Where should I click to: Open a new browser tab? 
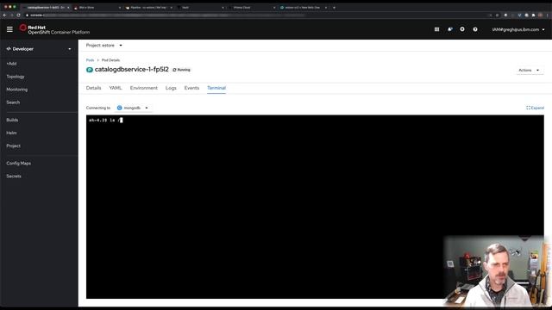(x=334, y=8)
